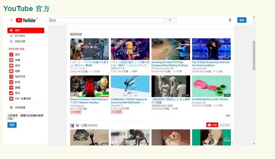Open the Spotlight channel icon
The image size is (275, 159).
click(11, 93)
